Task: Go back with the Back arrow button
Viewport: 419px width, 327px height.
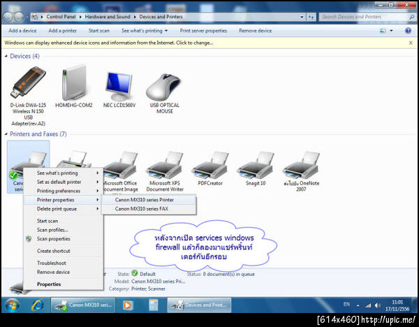Action: [x=7, y=17]
